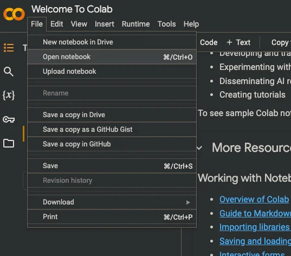The width and height of the screenshot is (291, 256).
Task: Choose the Print menu entry
Action: (112, 217)
